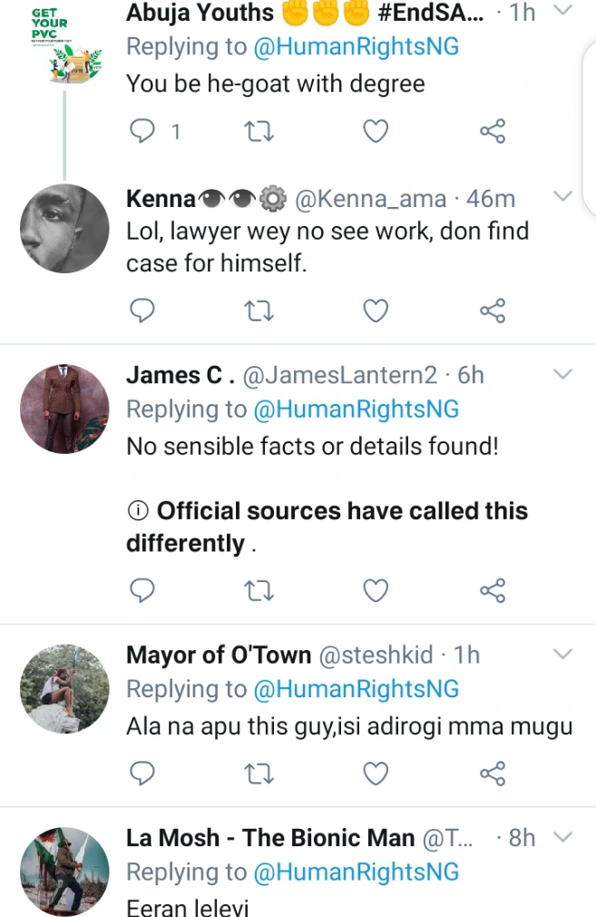Like the Mayor of O'Town tweet
The width and height of the screenshot is (596, 917).
(376, 774)
